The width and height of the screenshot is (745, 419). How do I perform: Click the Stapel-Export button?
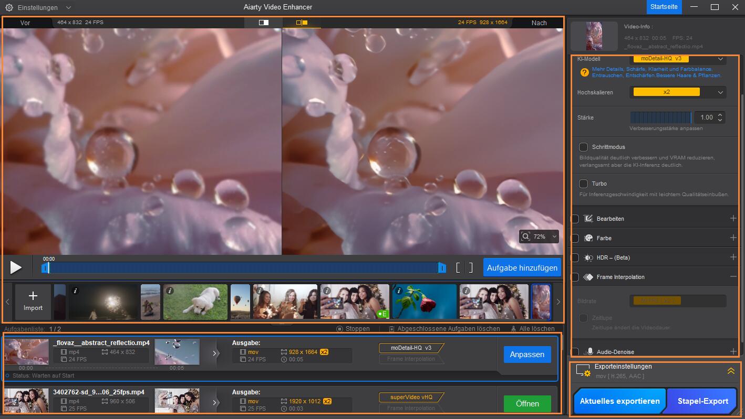click(x=702, y=401)
